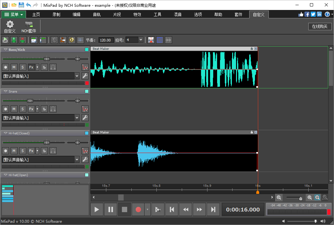Switch to the 特效 tab
The width and height of the screenshot is (334, 225).
pyautogui.click(x=137, y=14)
